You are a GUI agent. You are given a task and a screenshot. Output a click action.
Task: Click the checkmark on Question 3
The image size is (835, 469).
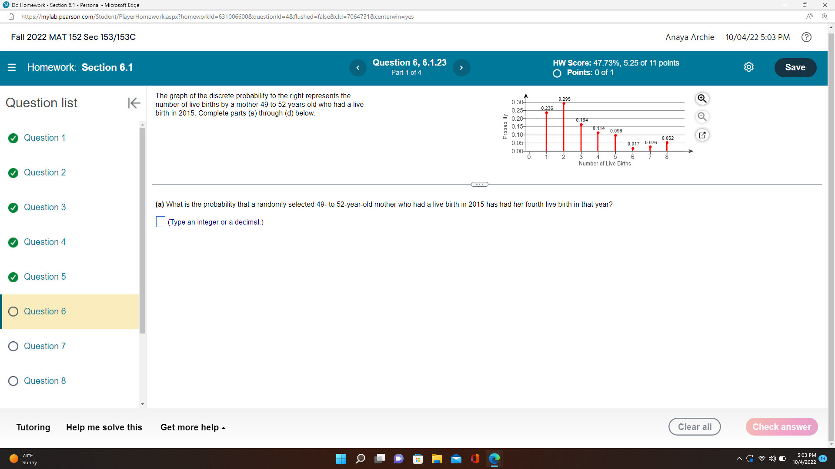click(13, 208)
